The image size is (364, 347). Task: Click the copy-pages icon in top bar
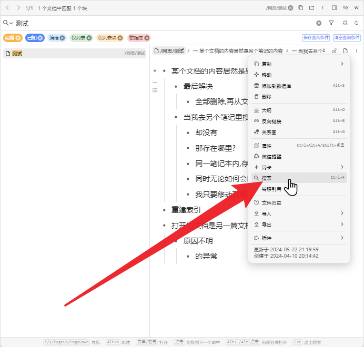pyautogui.click(x=301, y=8)
